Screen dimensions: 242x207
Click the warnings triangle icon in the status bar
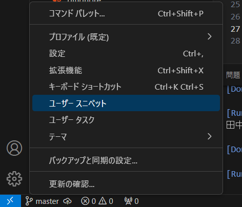pos(103,201)
